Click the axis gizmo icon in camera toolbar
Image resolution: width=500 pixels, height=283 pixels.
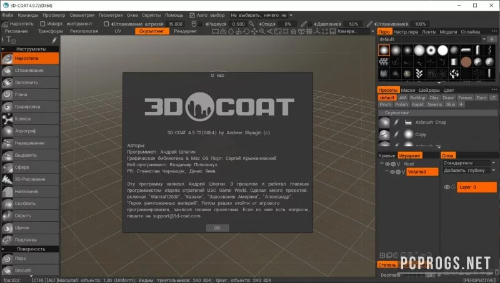pos(317,32)
